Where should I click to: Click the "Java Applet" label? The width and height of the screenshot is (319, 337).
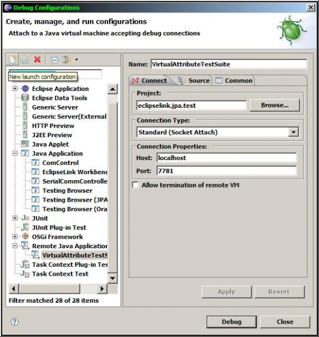(51, 144)
